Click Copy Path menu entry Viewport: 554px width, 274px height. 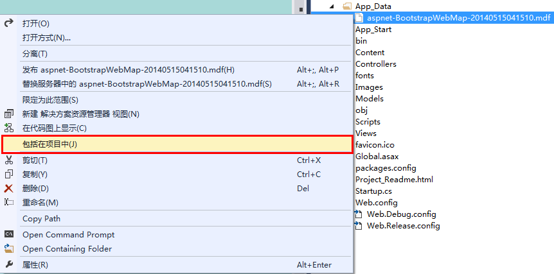[41, 218]
